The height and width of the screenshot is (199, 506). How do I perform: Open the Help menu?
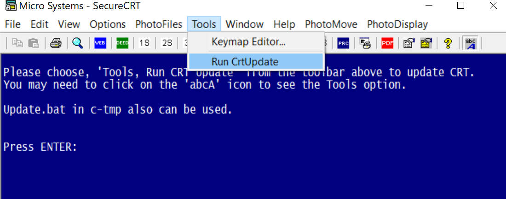point(284,24)
